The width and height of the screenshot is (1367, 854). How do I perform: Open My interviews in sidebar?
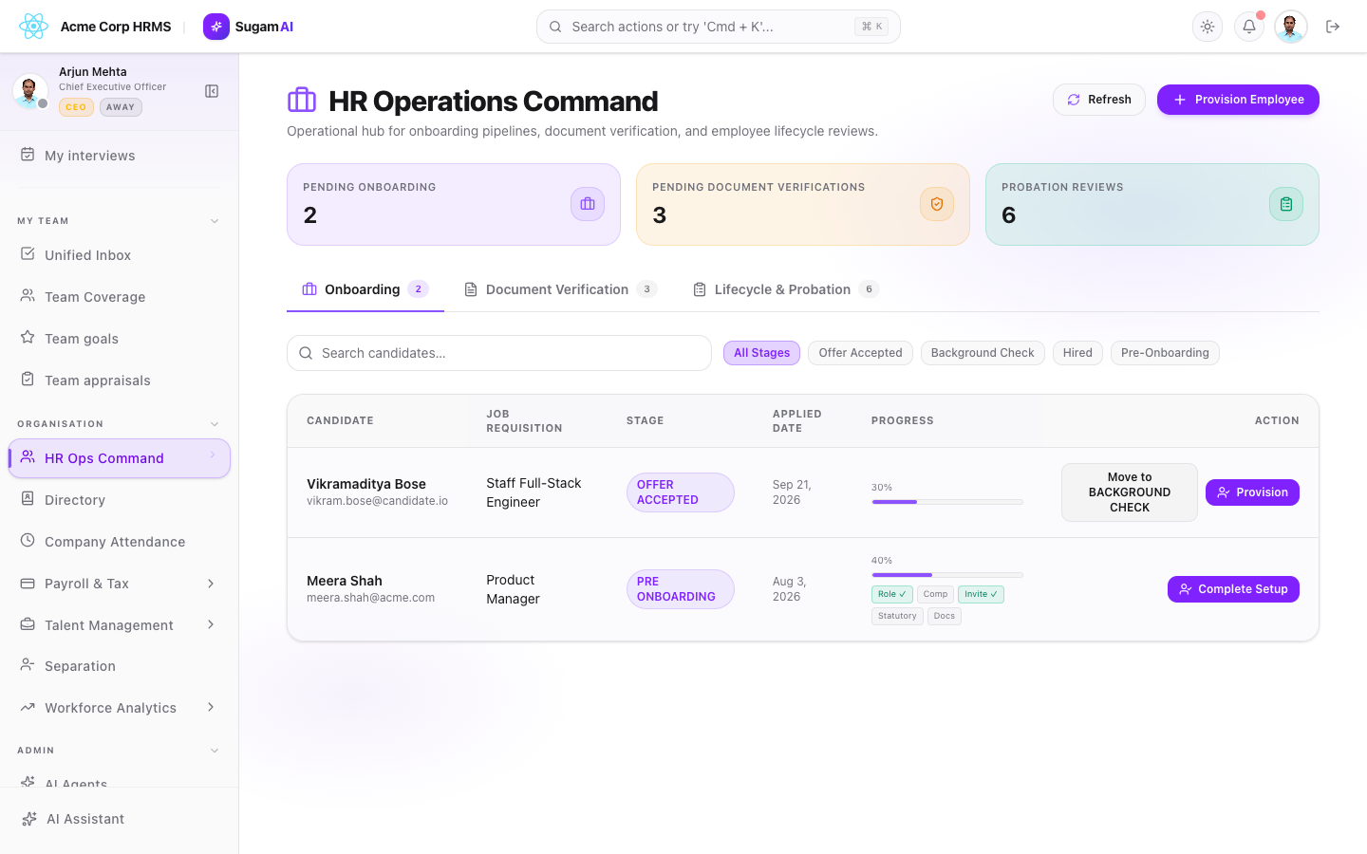119,156
